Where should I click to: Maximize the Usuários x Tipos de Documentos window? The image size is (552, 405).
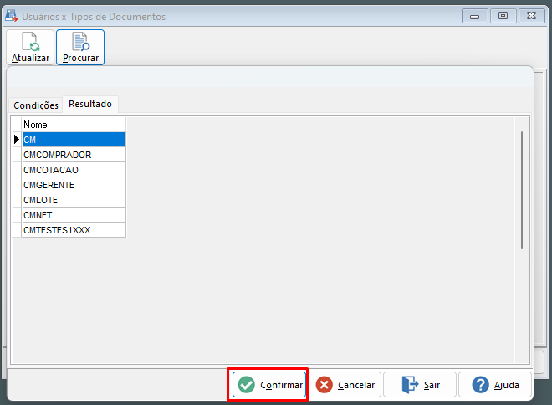503,16
